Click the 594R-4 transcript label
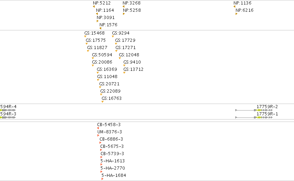 (x=8, y=107)
